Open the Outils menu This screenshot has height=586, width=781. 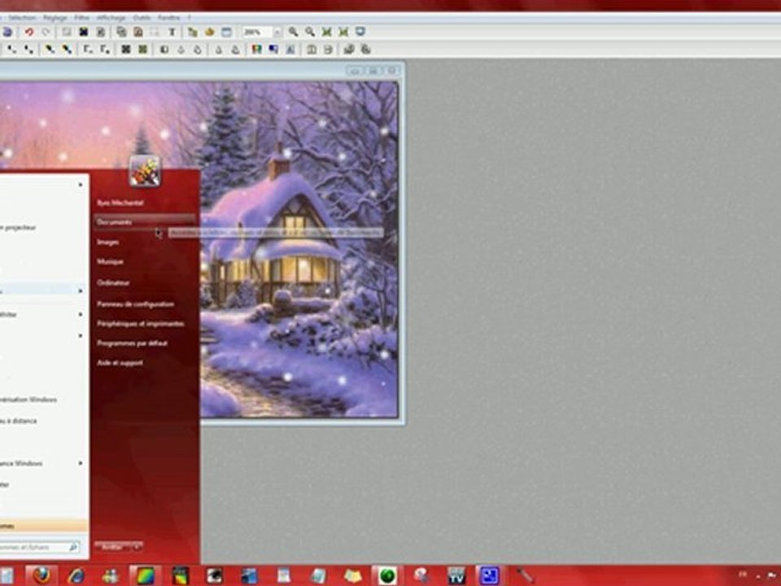[x=142, y=17]
